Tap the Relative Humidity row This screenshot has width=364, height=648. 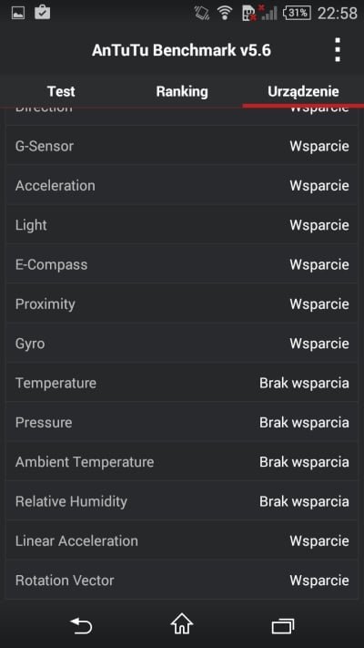(x=182, y=501)
